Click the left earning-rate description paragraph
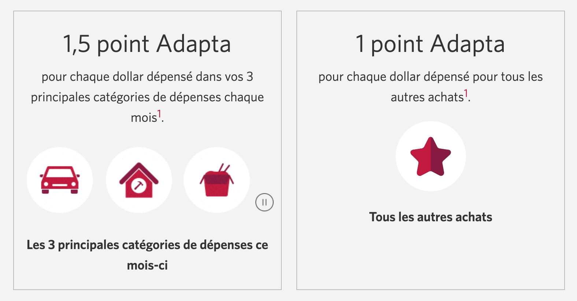Screen dimensions: 577x301 click(x=147, y=97)
